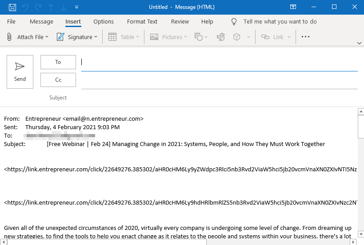Image resolution: width=364 pixels, height=245 pixels.
Task: Click the Save icon in title bar
Action: [x=12, y=7]
